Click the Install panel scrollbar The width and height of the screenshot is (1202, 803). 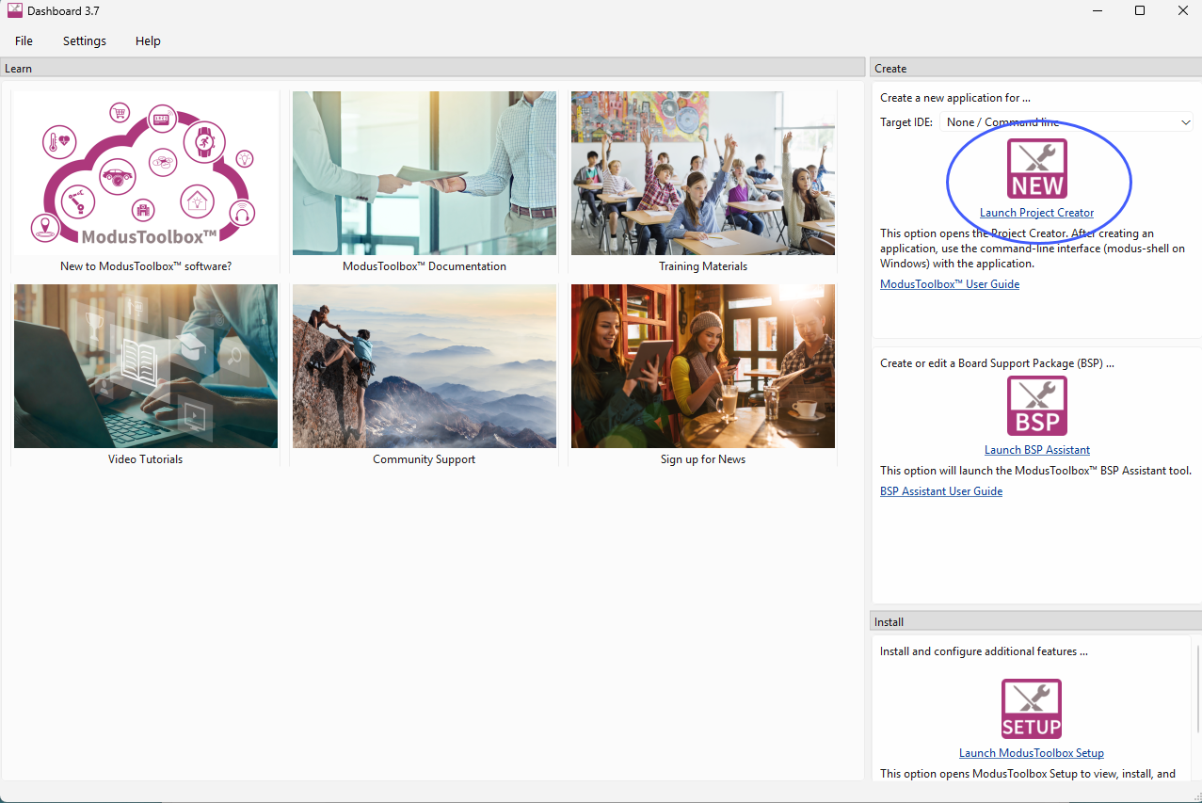1197,687
